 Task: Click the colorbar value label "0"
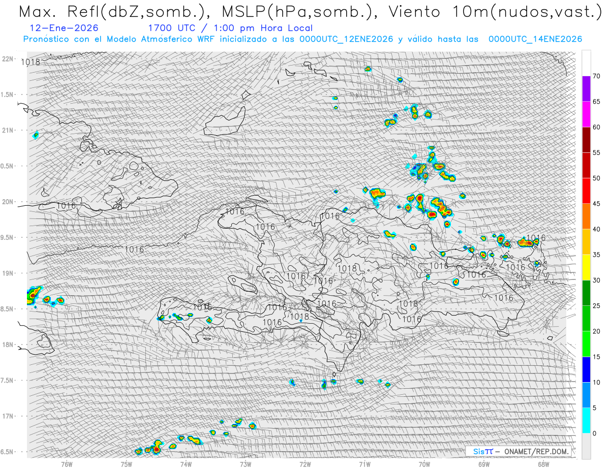click(x=594, y=433)
